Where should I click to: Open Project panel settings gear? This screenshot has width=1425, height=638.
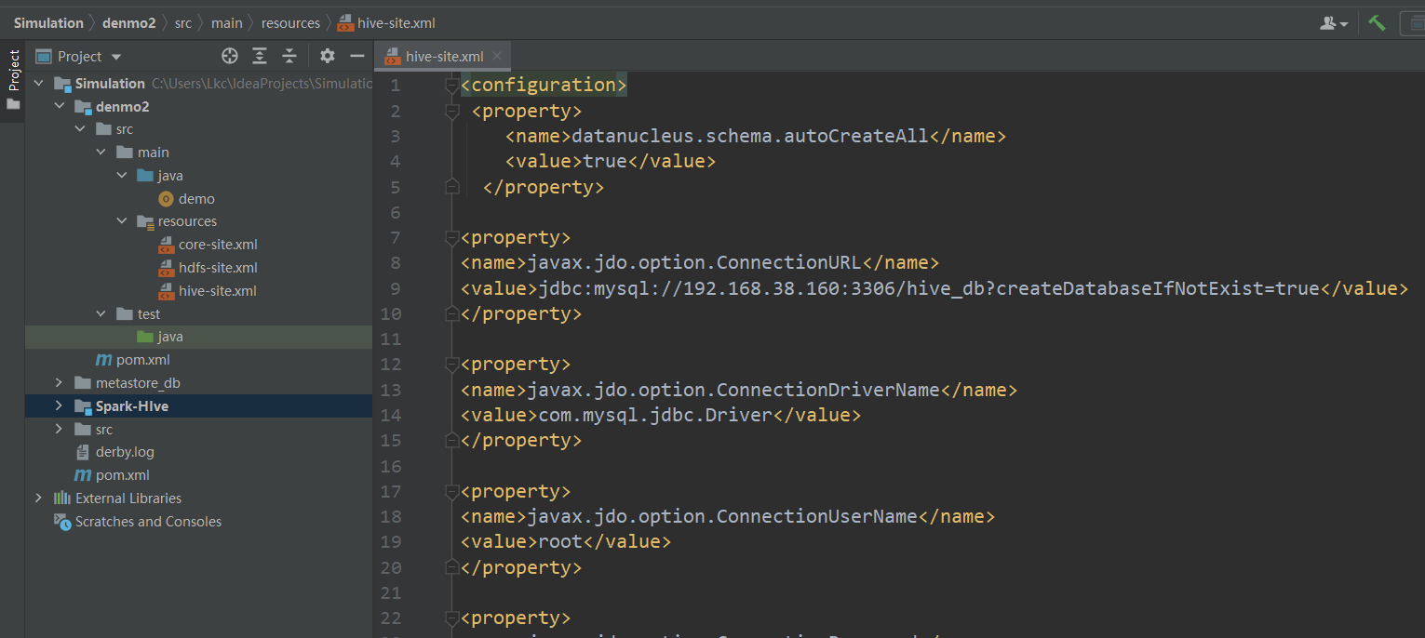point(328,56)
